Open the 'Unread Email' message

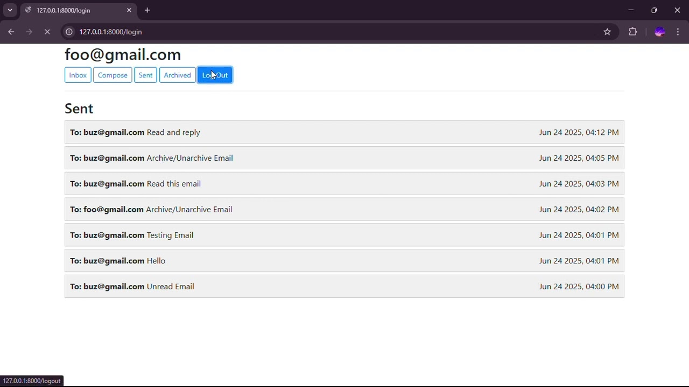click(344, 286)
